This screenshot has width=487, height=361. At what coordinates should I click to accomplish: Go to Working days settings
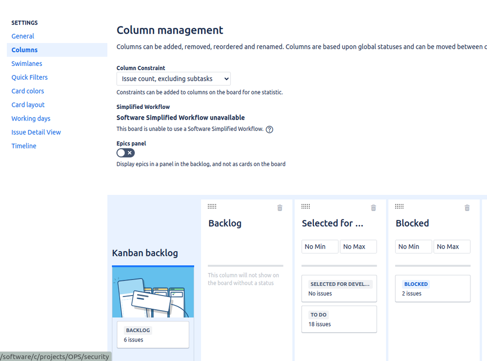(x=31, y=118)
